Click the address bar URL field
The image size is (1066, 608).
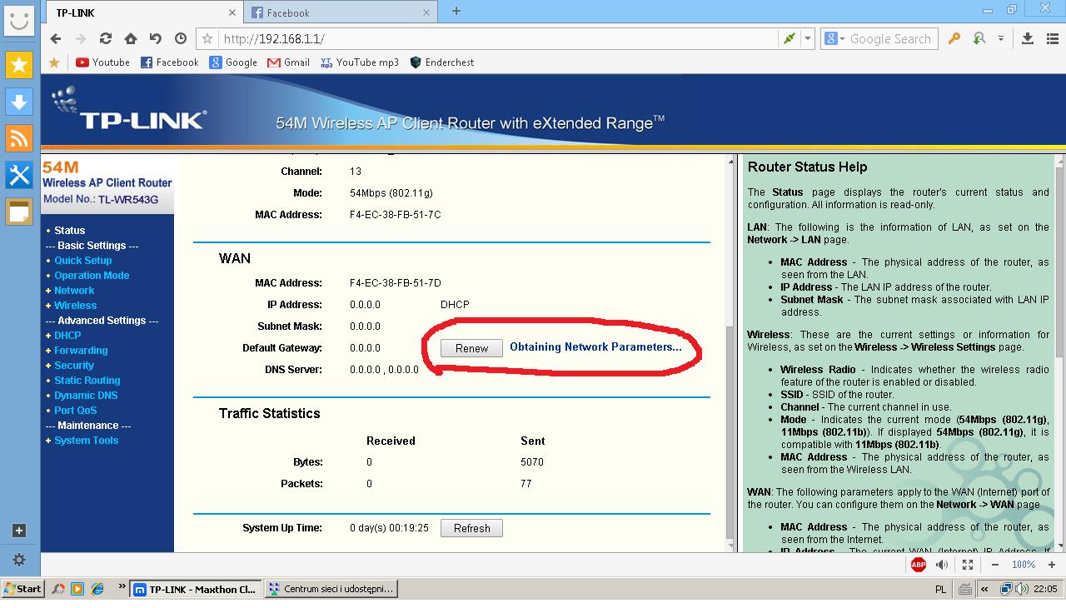500,38
